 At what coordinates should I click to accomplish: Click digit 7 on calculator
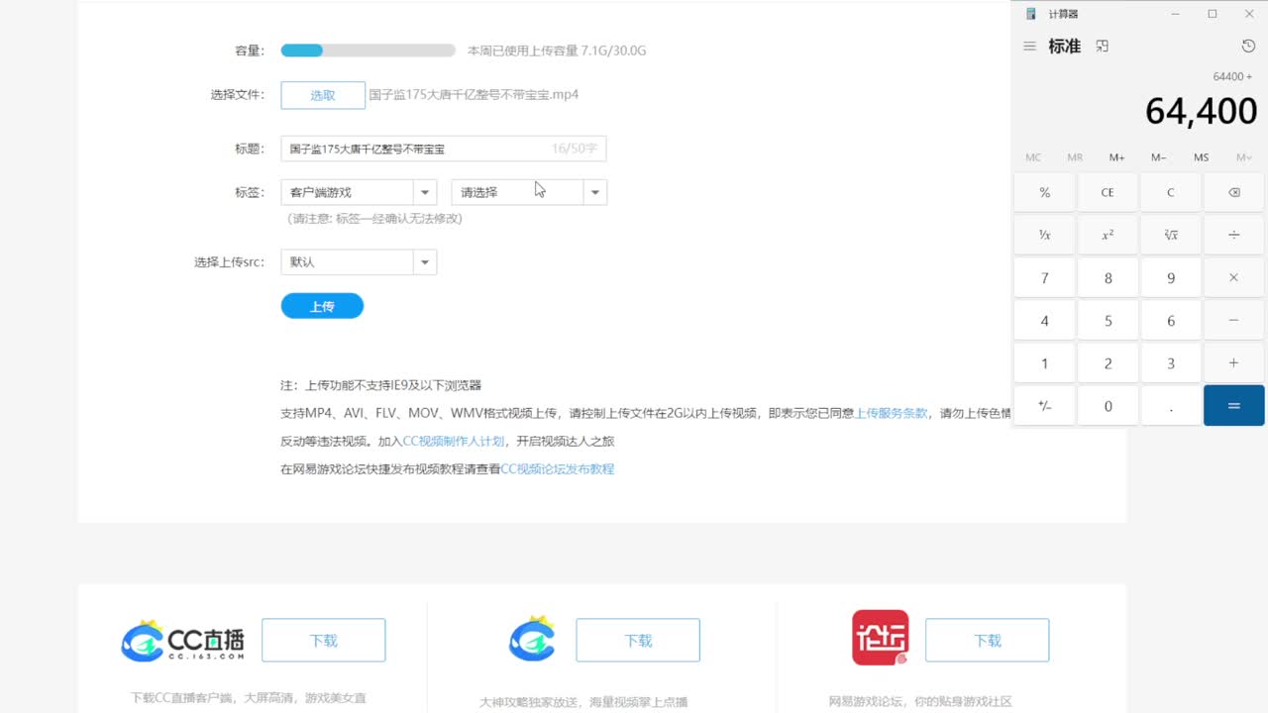point(1044,277)
